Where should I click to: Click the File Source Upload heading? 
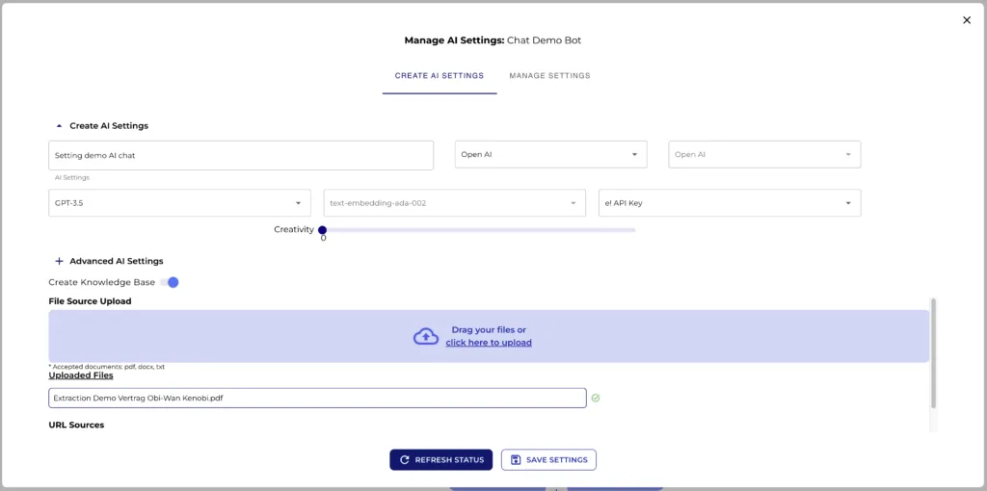(90, 301)
